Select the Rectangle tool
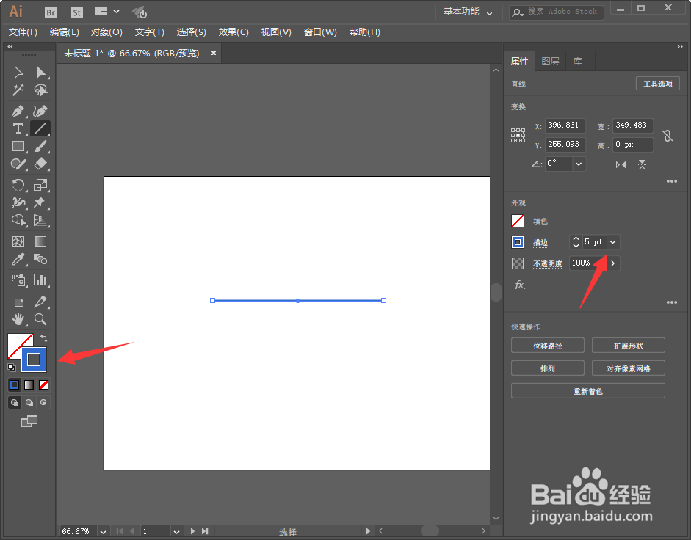The width and height of the screenshot is (691, 540). [x=18, y=146]
